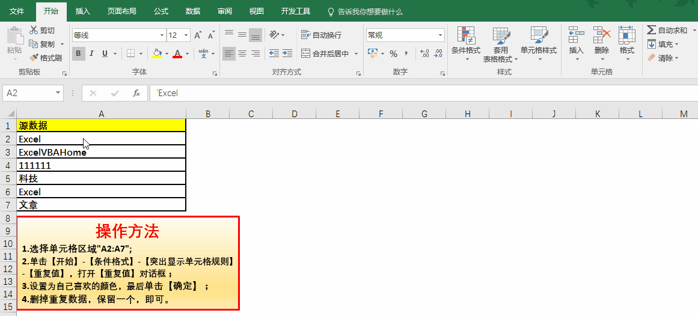Screen dimensions: 698x316
Task: Open number group dialog launcher
Action: click(442, 73)
